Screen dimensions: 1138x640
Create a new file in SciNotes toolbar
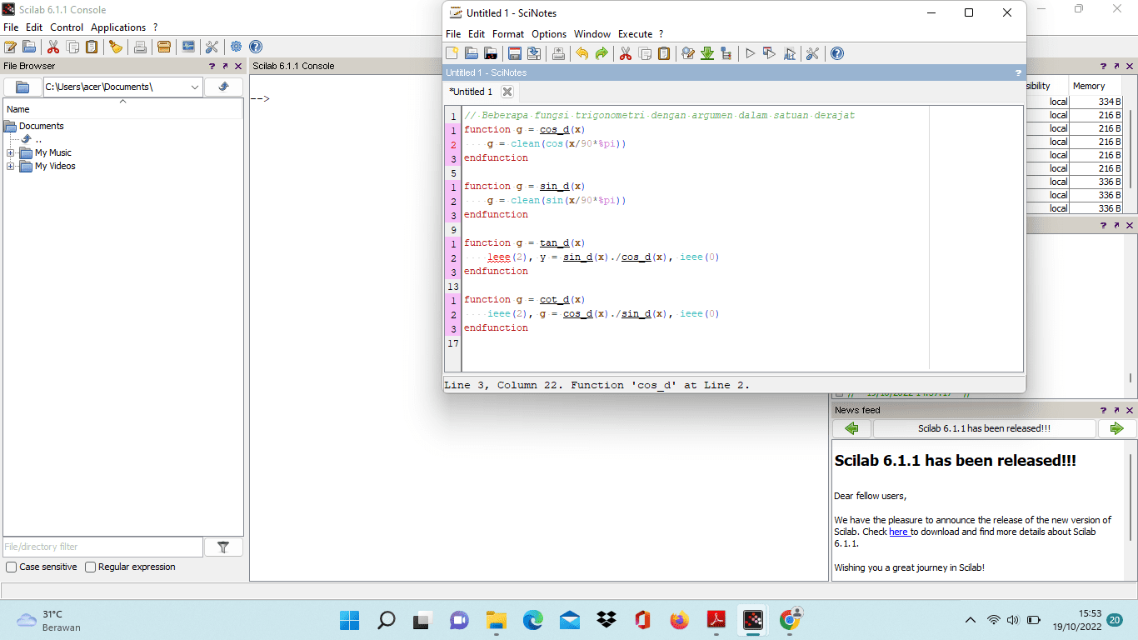tap(452, 53)
